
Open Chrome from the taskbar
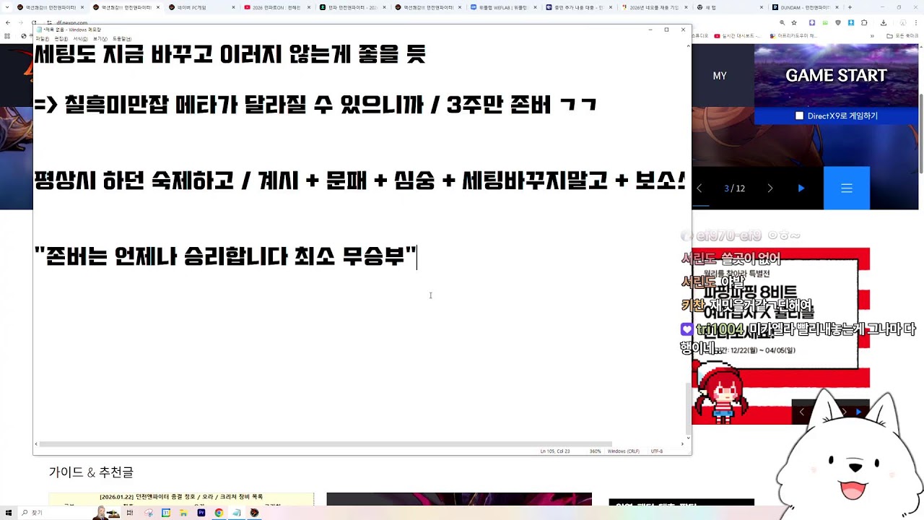pos(219,513)
